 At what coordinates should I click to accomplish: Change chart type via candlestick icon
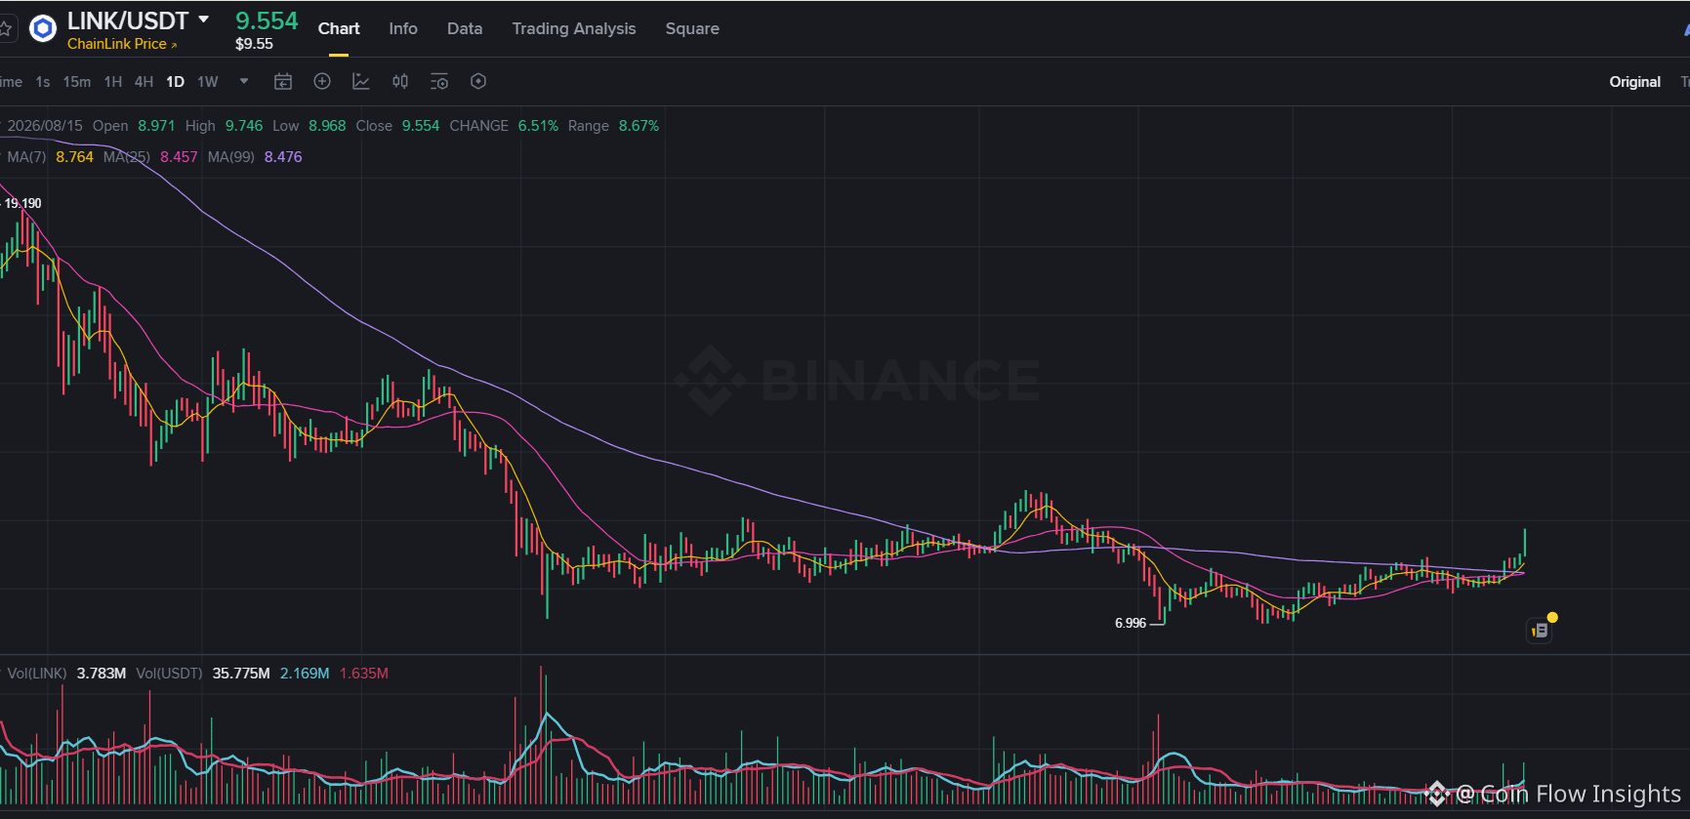coord(400,82)
